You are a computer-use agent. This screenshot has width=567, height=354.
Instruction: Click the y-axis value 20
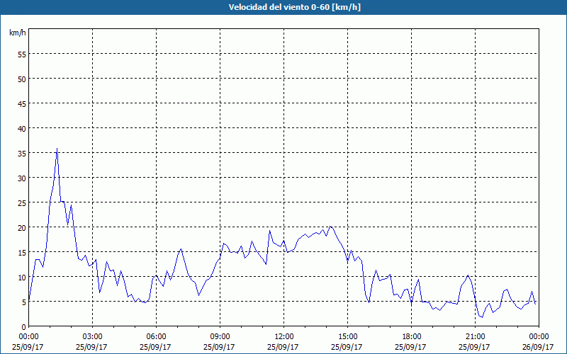tap(22, 227)
